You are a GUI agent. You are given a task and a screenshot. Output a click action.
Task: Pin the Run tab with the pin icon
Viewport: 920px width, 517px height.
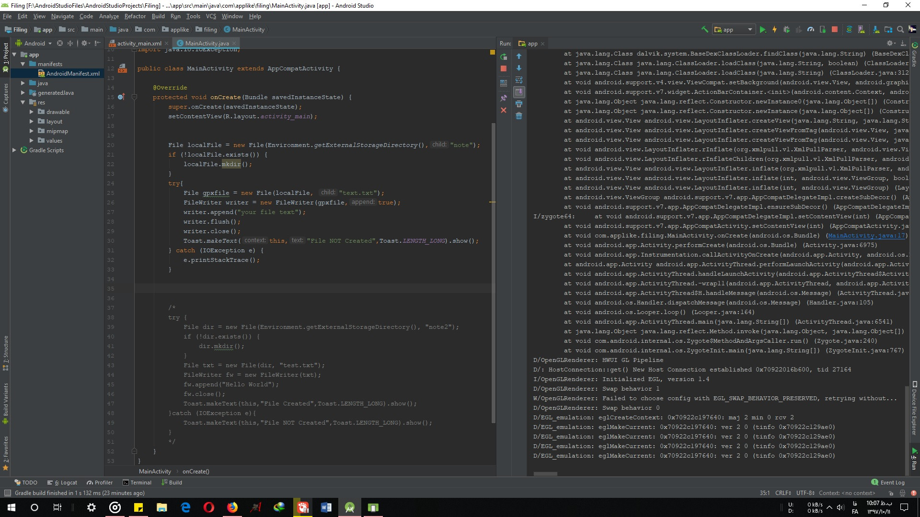point(504,98)
